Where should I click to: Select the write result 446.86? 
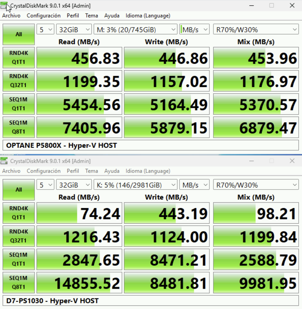tap(167, 58)
